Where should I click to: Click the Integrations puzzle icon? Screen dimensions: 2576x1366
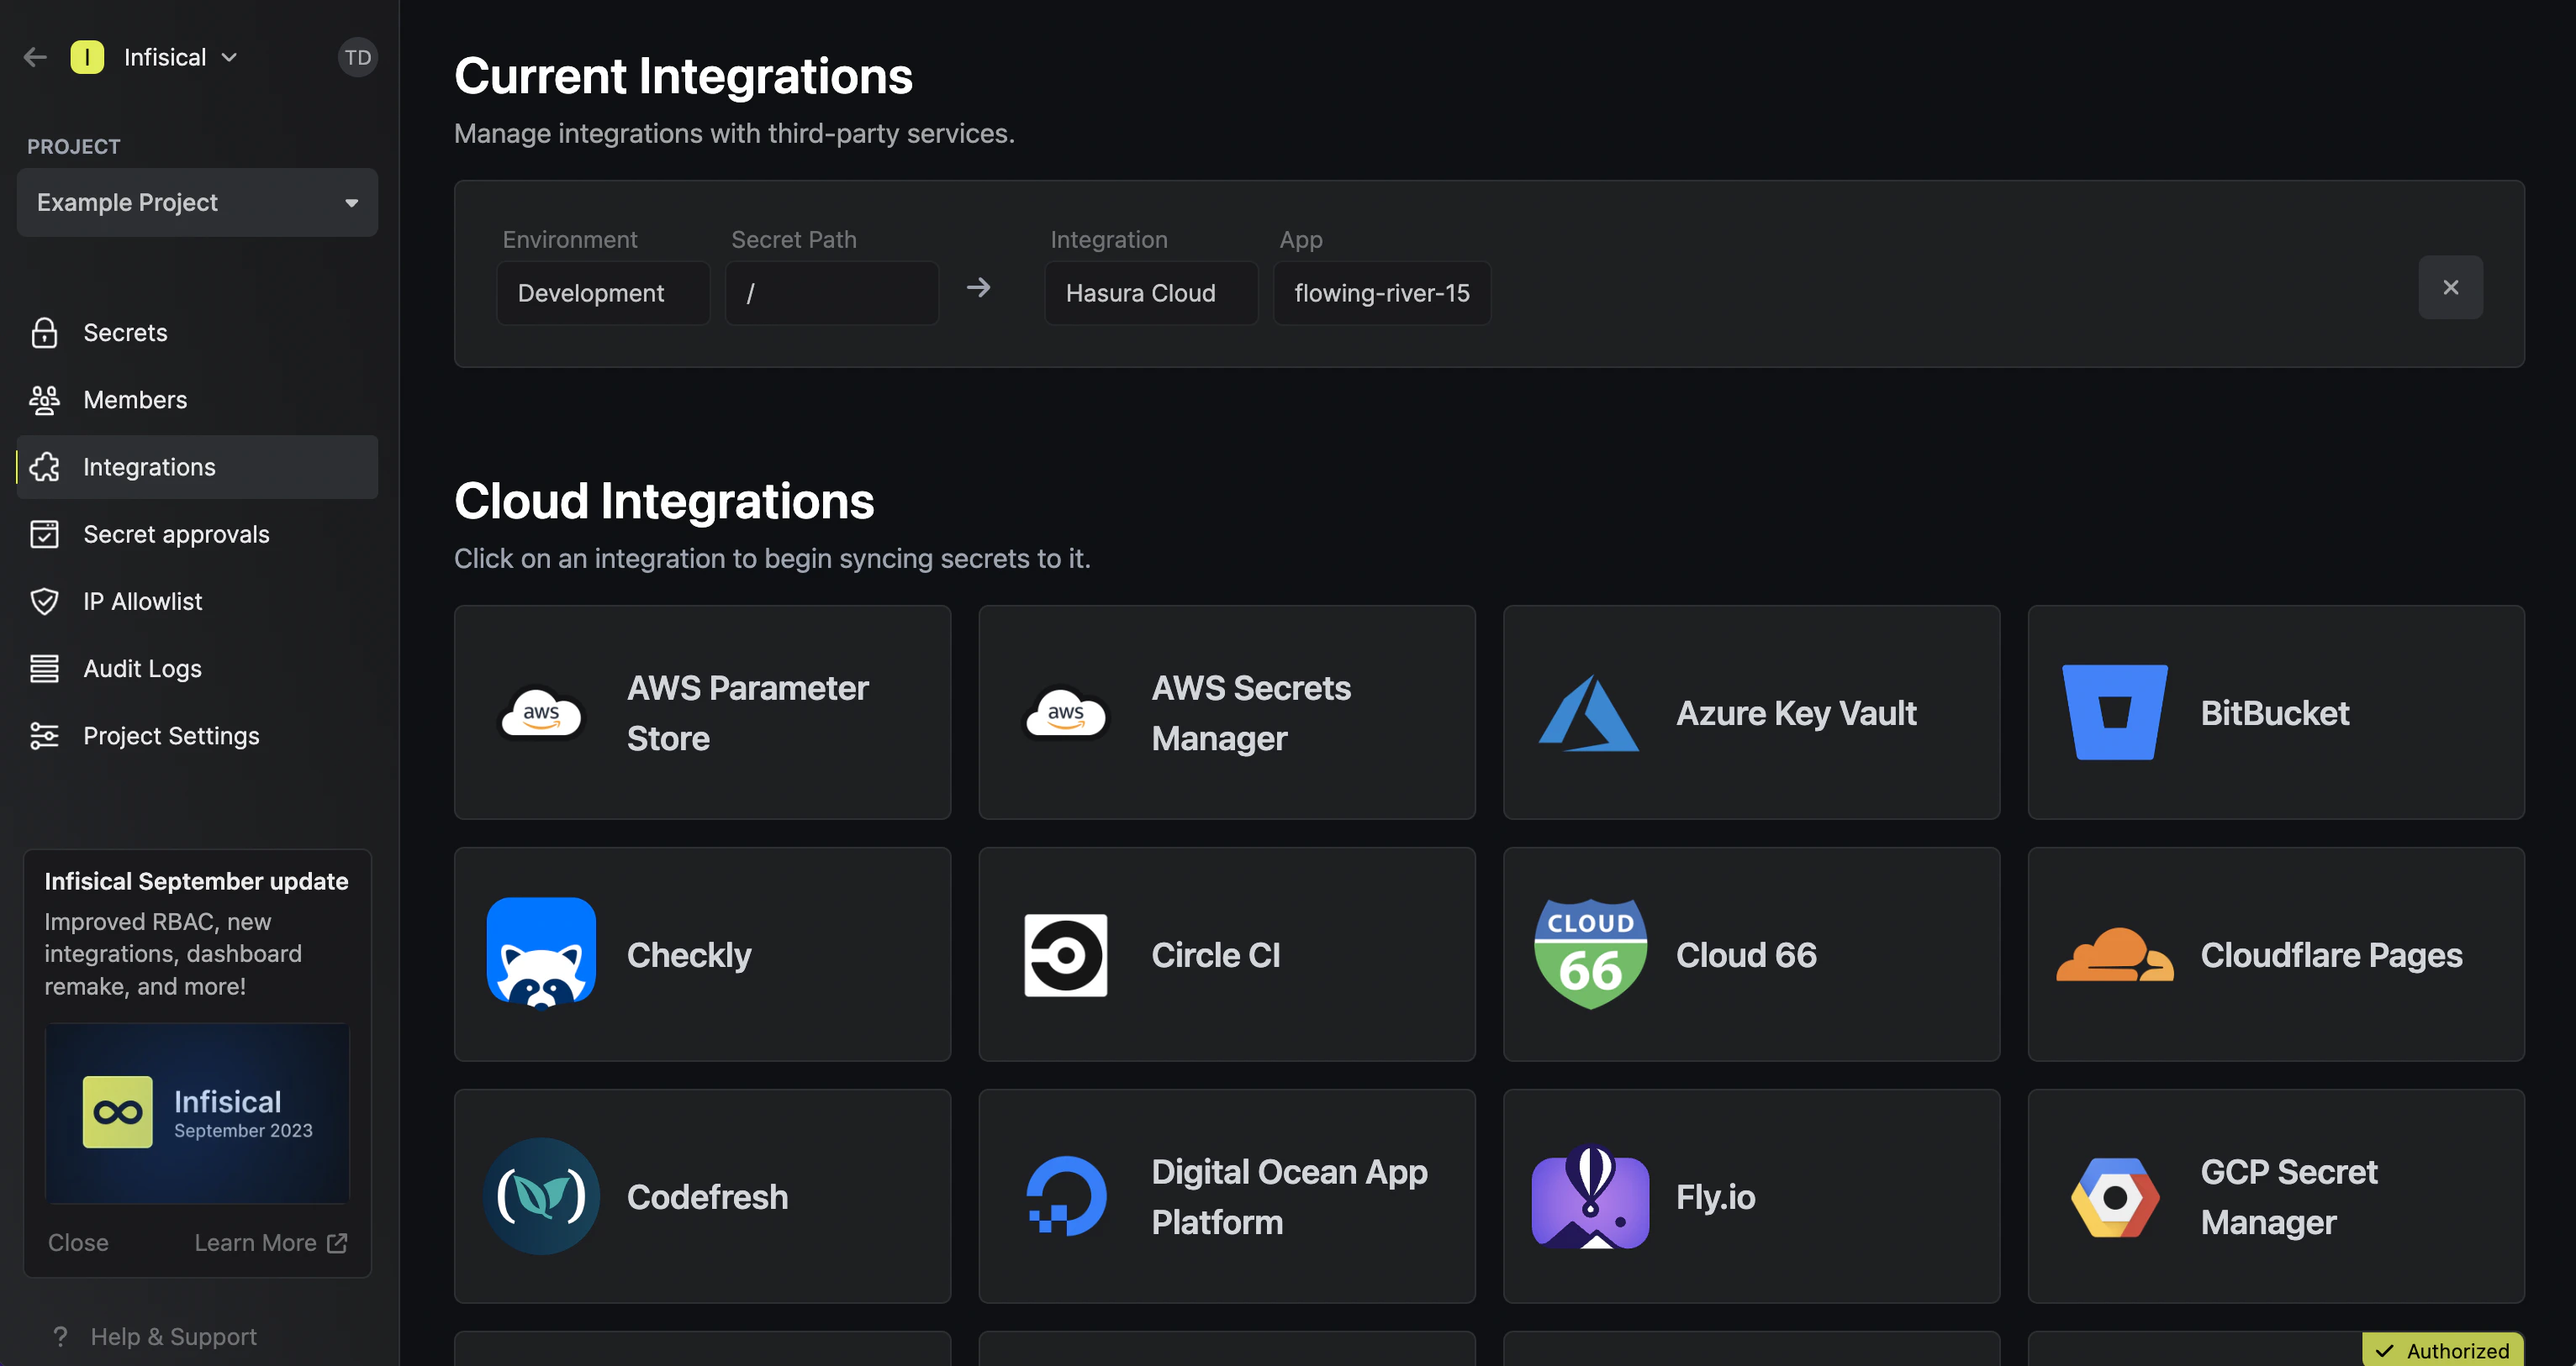[x=44, y=466]
